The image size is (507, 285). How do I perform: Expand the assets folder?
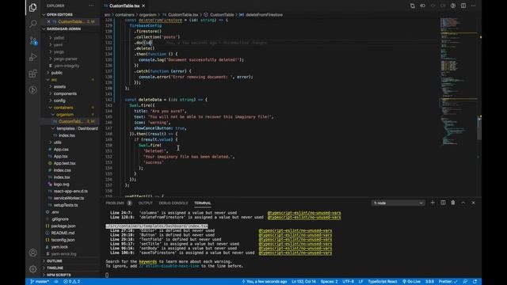[59, 86]
